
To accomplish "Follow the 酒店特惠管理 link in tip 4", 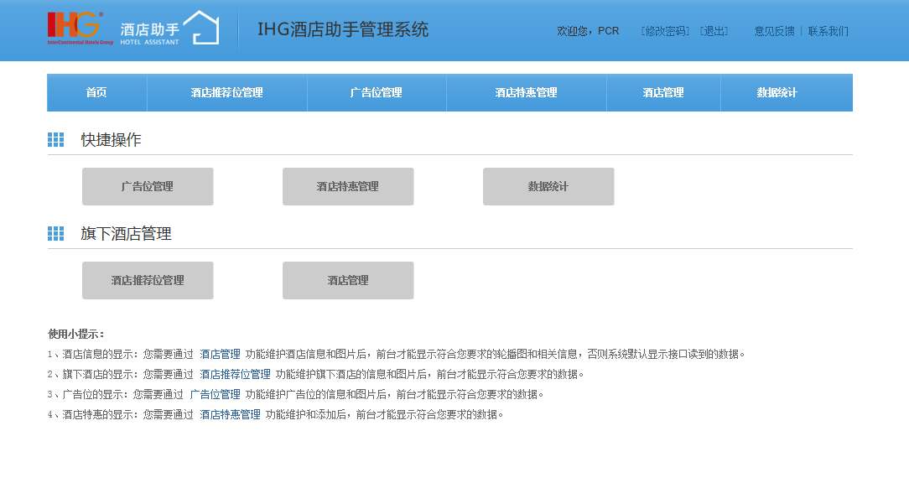I will 230,414.
